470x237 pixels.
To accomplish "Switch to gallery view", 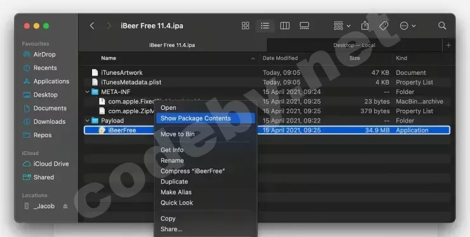I will tap(304, 26).
